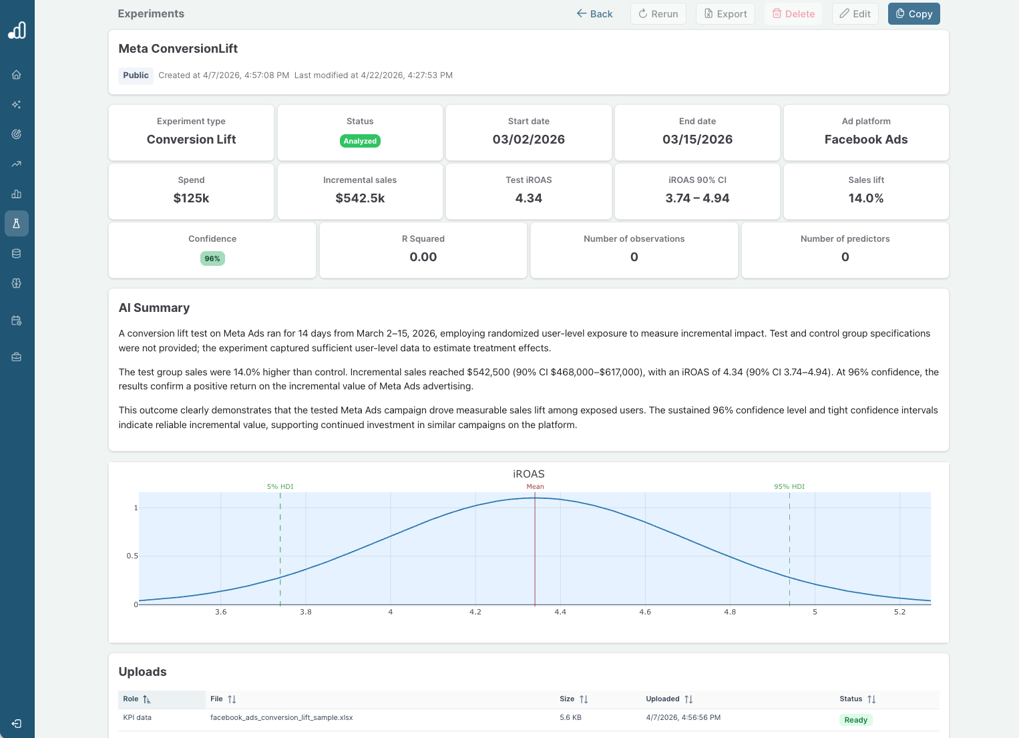Click the Analyzed status badge
The image size is (1019, 738).
click(x=360, y=141)
